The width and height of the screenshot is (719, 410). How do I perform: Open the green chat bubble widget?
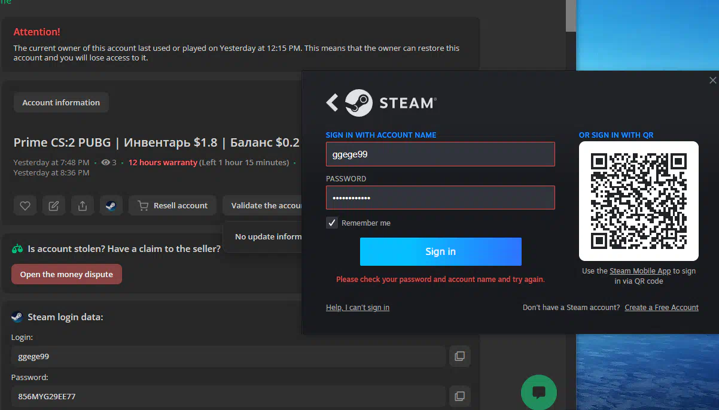click(539, 392)
